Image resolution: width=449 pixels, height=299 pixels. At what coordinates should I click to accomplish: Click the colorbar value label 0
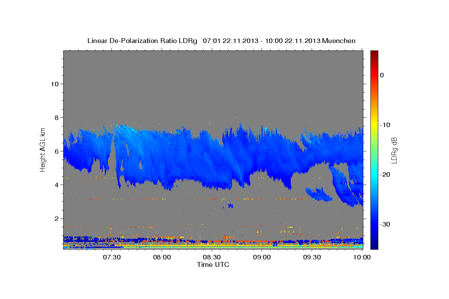pyautogui.click(x=382, y=75)
